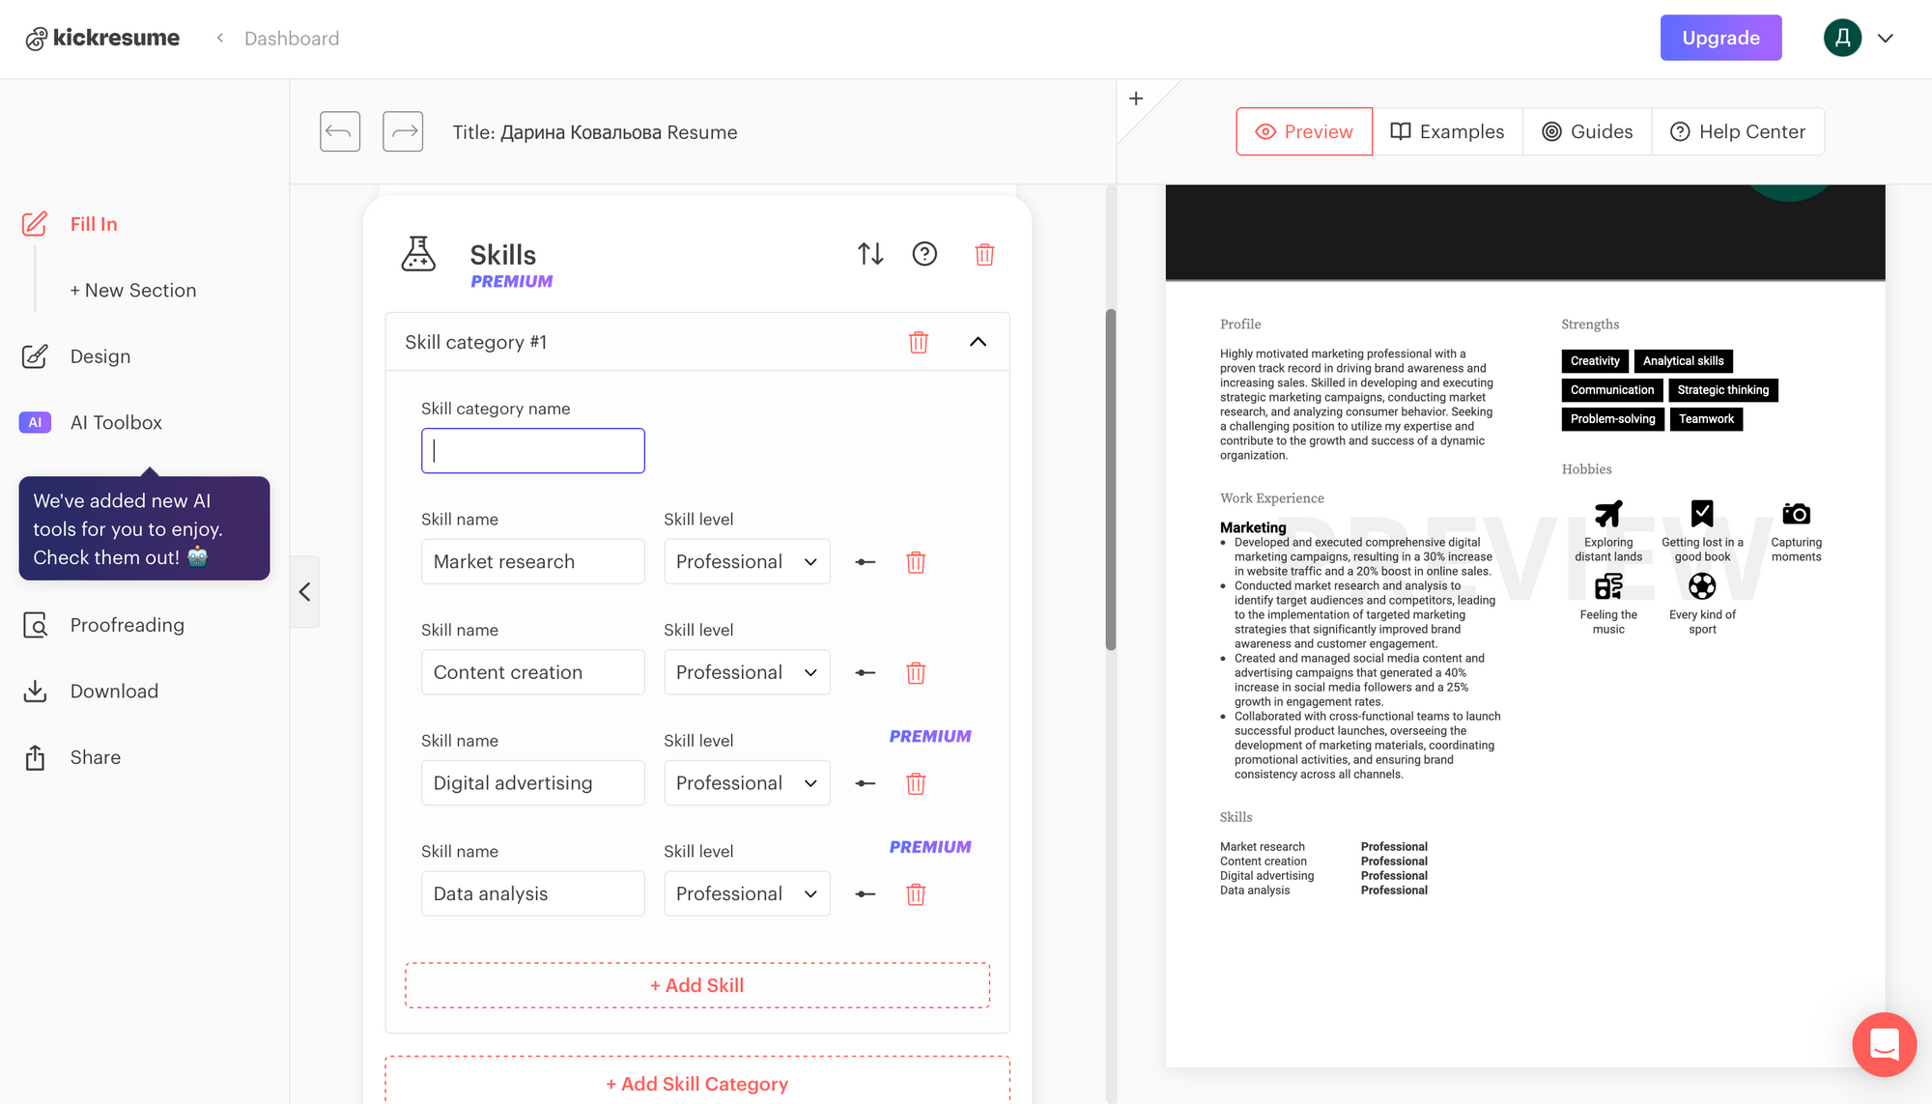Click the undo arrow button
Image resolution: width=1932 pixels, height=1104 pixels.
(x=340, y=131)
